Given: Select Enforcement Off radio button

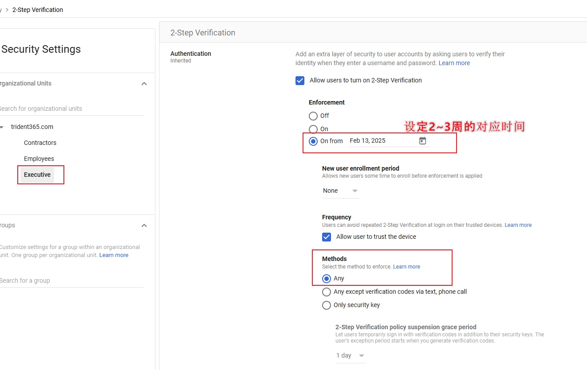Looking at the screenshot, I should tap(313, 116).
